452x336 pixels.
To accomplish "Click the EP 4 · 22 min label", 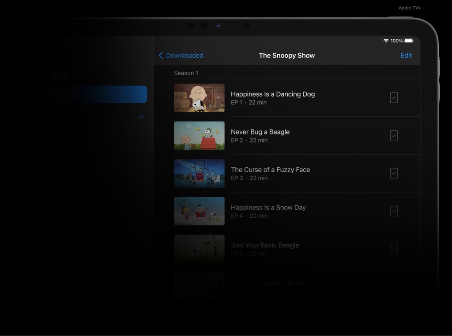I will (249, 216).
